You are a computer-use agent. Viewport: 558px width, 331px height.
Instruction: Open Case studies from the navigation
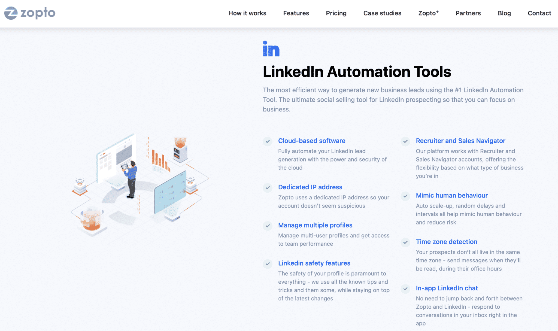pos(382,13)
